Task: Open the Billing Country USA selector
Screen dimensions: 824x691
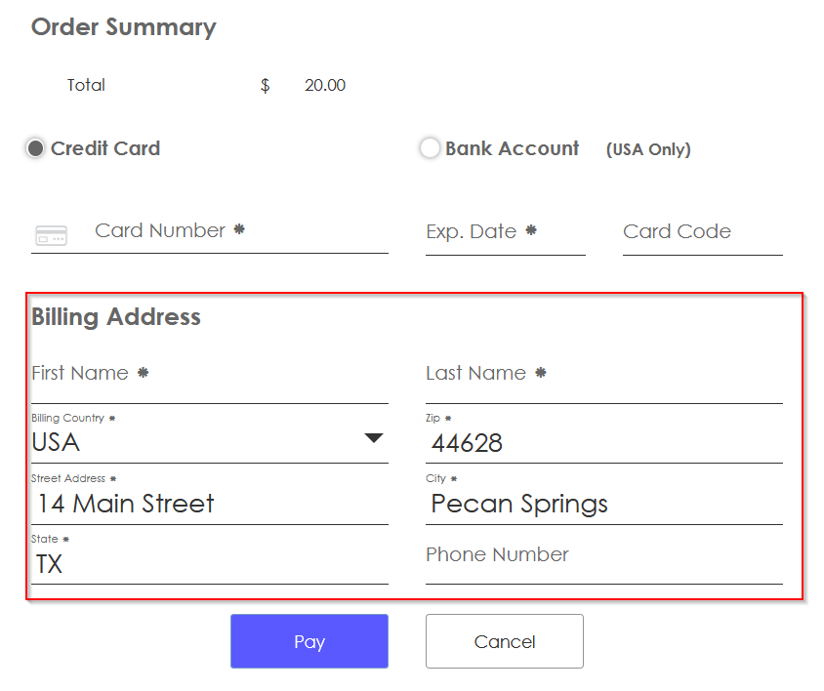Action: coord(195,442)
